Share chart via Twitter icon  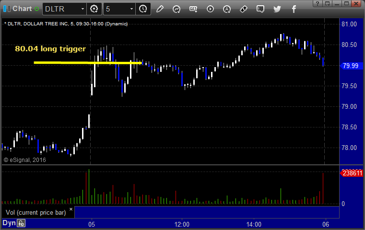277,9
